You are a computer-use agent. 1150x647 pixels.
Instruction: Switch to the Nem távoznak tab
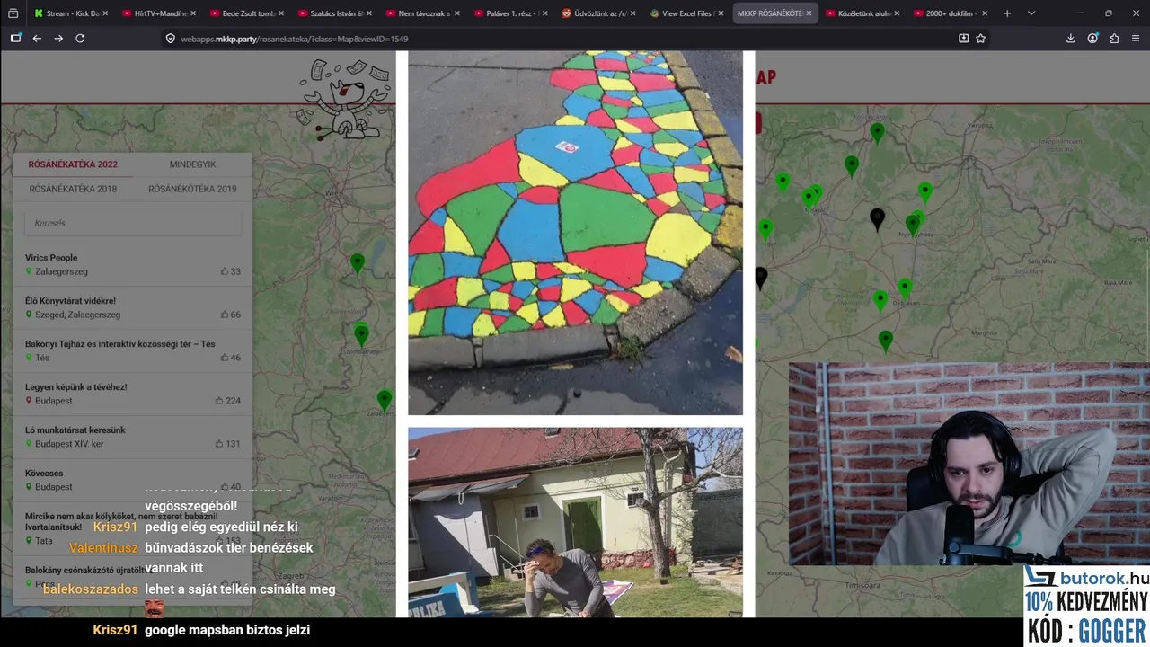coord(421,13)
